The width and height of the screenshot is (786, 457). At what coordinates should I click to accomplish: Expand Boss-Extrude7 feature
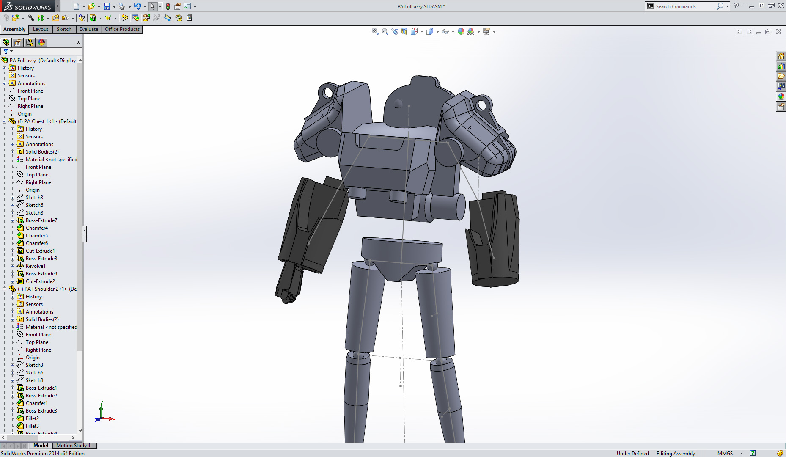[x=13, y=220]
